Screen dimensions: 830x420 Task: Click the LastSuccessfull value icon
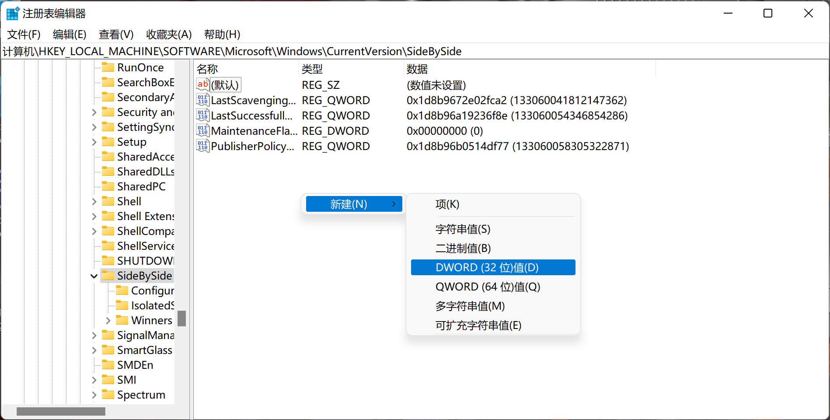pos(202,115)
